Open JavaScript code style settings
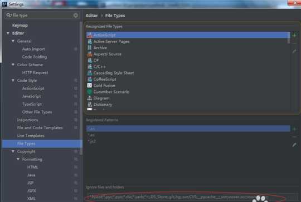 click(x=31, y=96)
